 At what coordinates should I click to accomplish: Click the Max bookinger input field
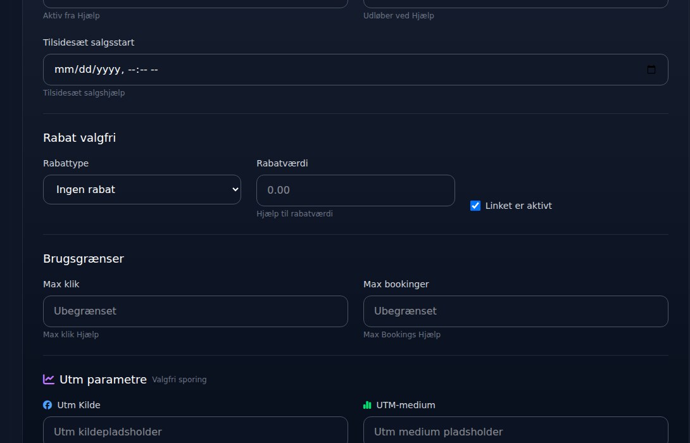tap(516, 311)
